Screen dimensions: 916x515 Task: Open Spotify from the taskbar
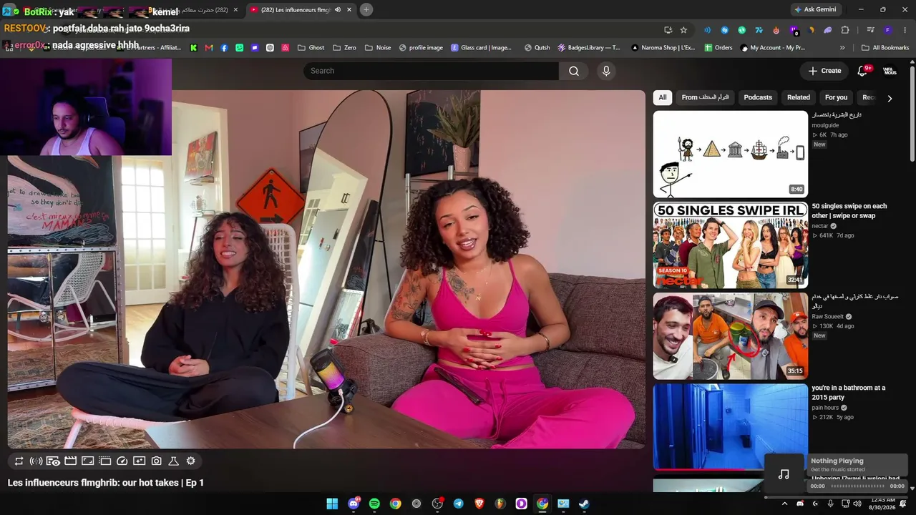374,504
